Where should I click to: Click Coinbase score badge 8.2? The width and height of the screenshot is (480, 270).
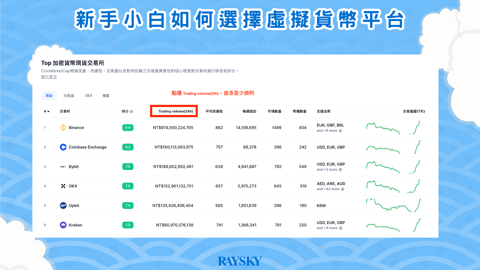[x=128, y=147]
